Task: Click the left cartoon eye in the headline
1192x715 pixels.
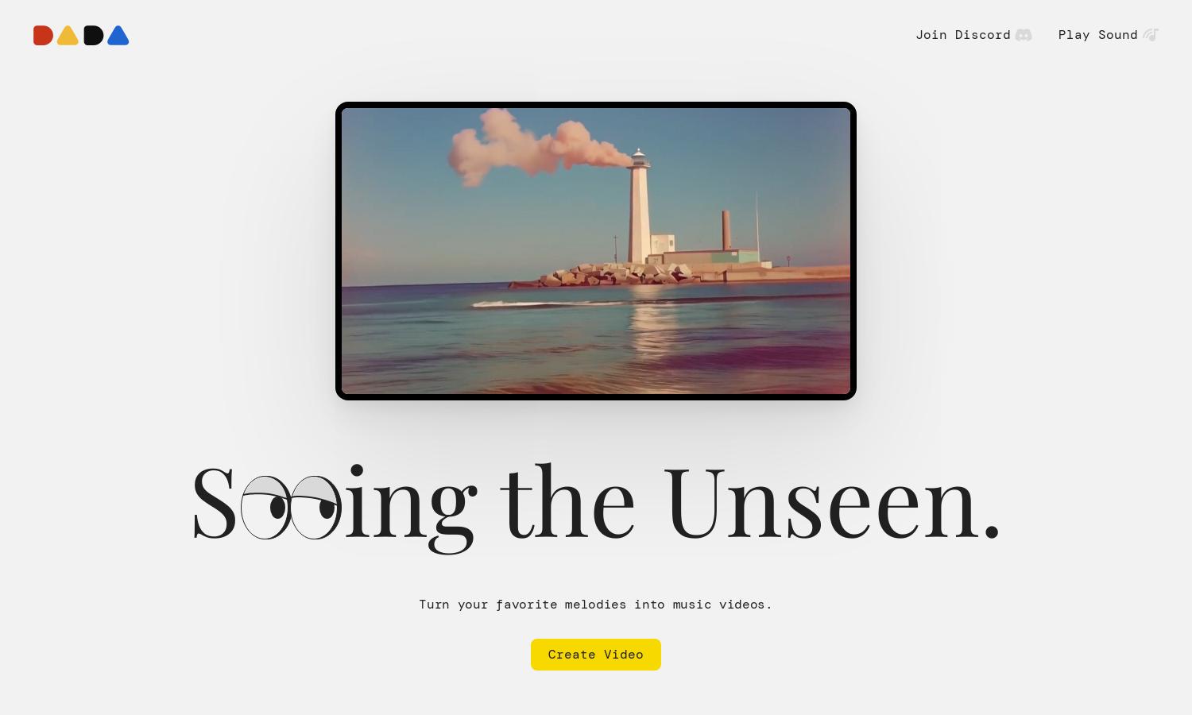Action: click(x=266, y=508)
